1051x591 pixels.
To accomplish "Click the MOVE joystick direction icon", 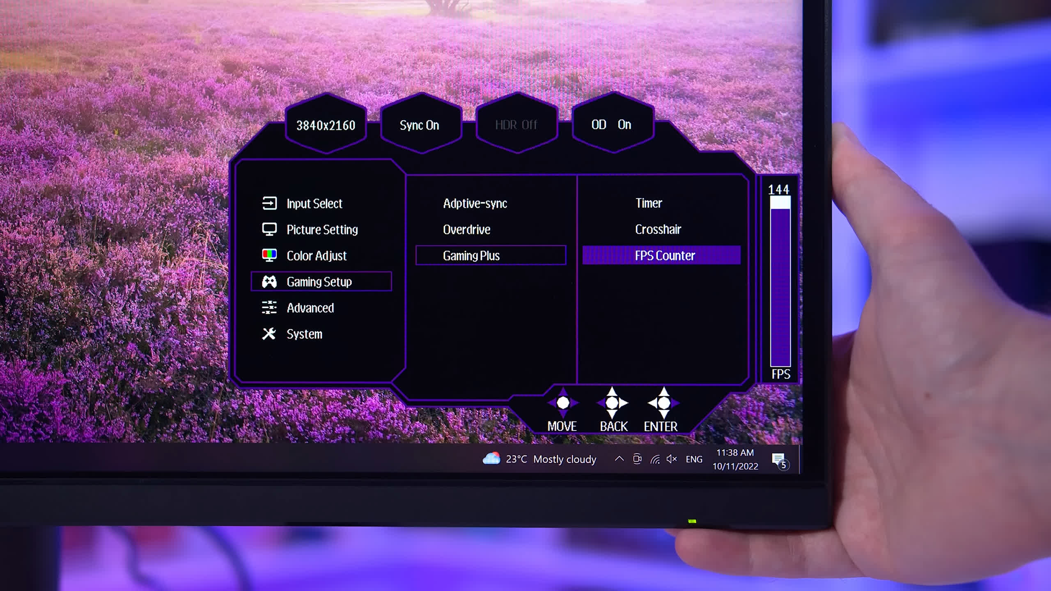I will pos(563,403).
